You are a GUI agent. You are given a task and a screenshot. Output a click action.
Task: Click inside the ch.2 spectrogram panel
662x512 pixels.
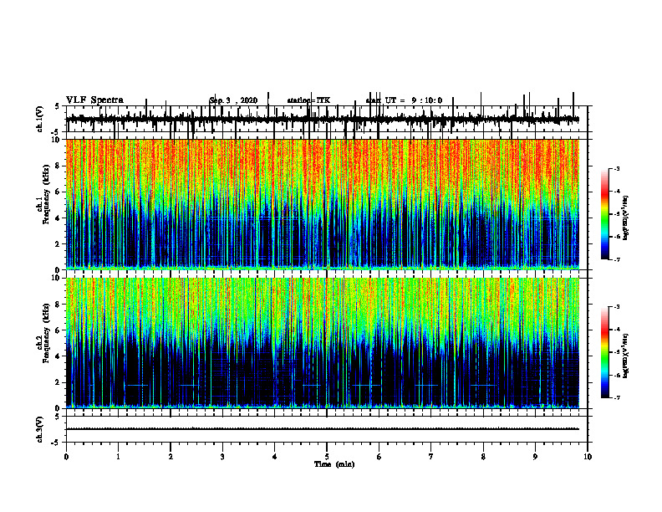click(x=323, y=343)
